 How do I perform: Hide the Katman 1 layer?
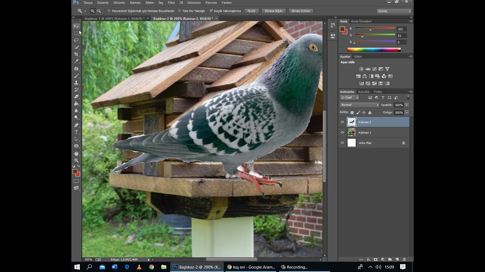pyautogui.click(x=343, y=133)
